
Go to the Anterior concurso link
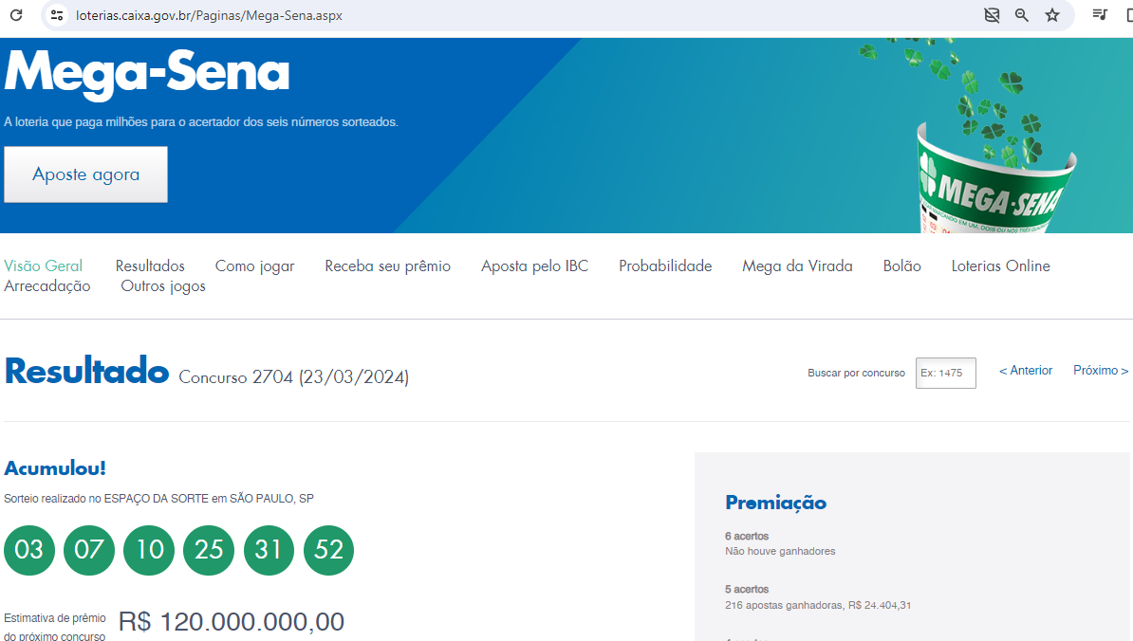click(1026, 371)
